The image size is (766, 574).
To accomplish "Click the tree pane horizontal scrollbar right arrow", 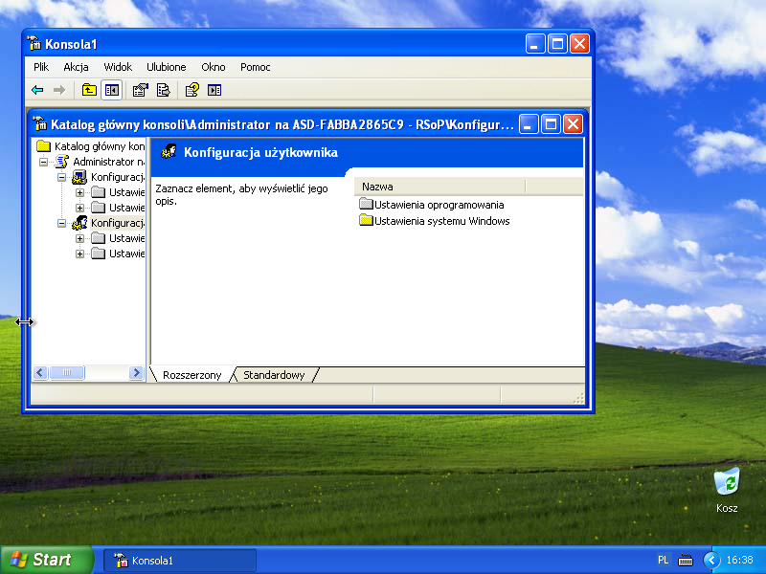I will tap(136, 373).
